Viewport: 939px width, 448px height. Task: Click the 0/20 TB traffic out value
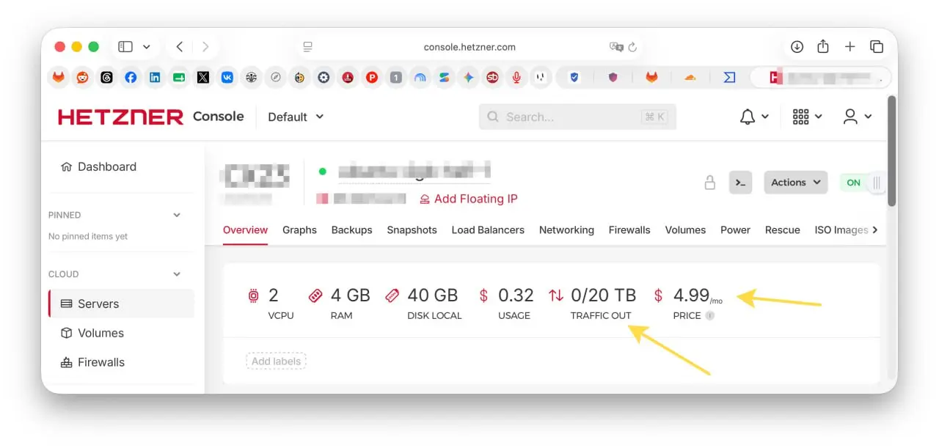pyautogui.click(x=603, y=295)
